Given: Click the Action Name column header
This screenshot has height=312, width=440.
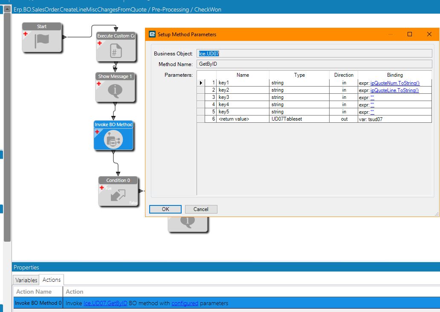Looking at the screenshot, I should pyautogui.click(x=38, y=292).
